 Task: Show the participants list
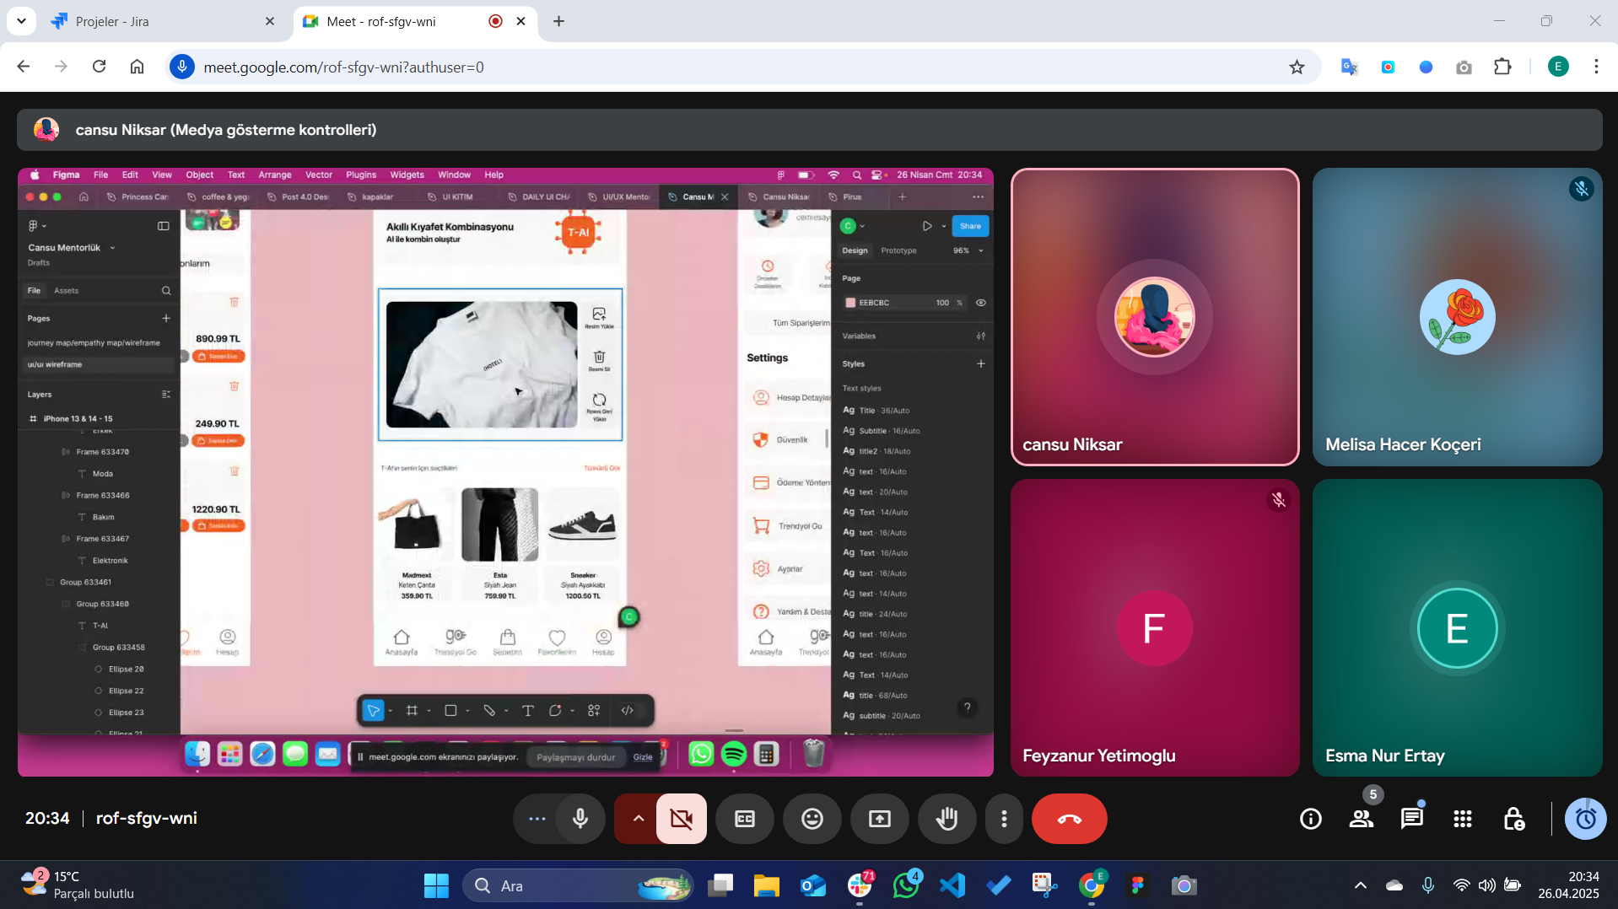click(1361, 818)
